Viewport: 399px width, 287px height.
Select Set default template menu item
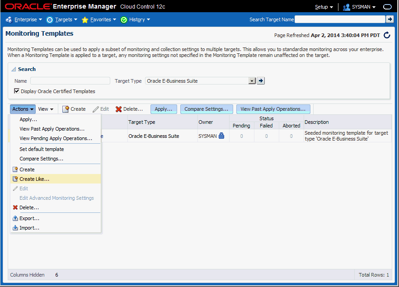pos(56,149)
